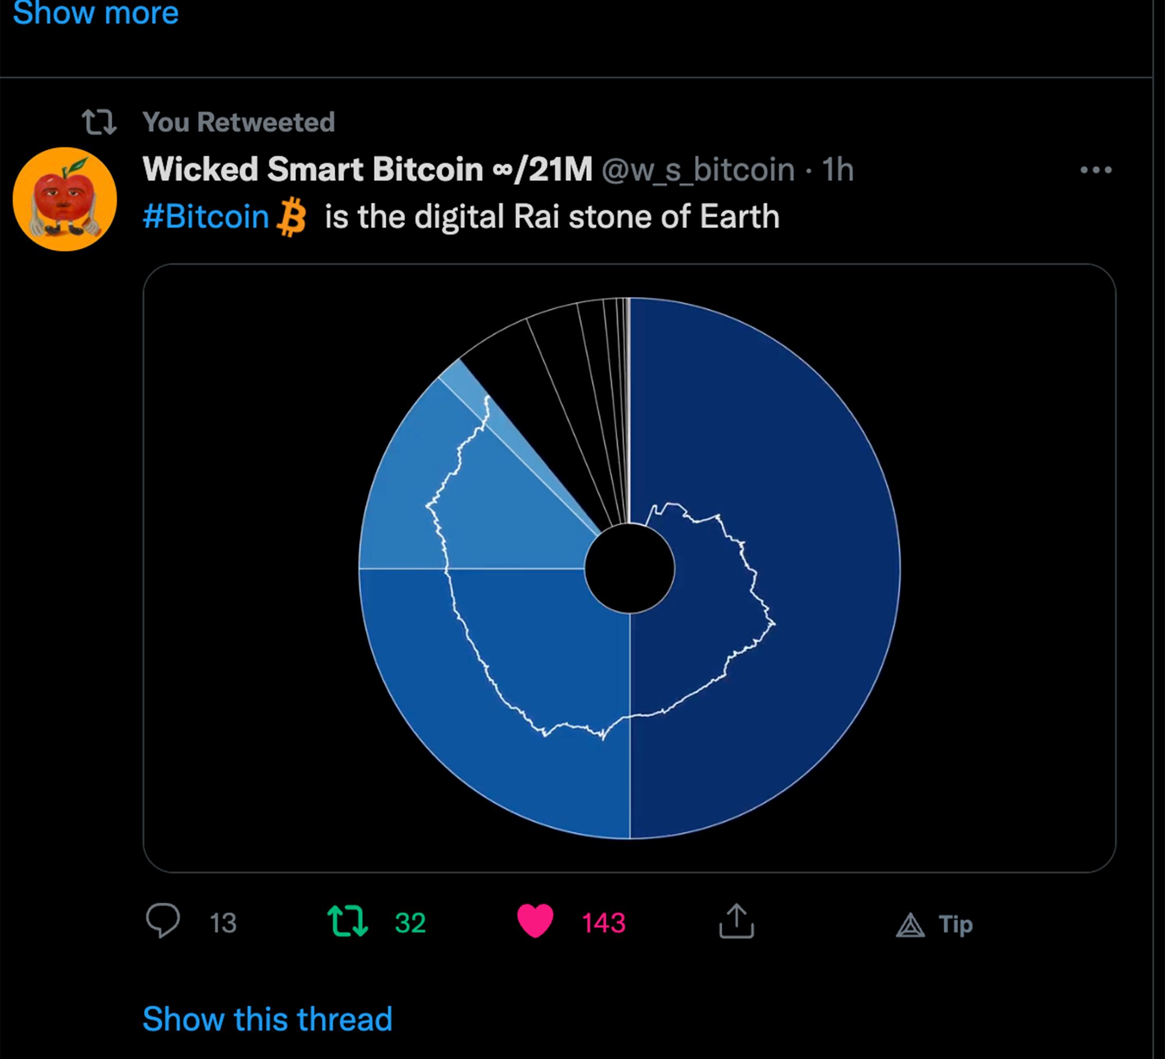Open the share tweet icon
The image size is (1165, 1059).
[736, 921]
